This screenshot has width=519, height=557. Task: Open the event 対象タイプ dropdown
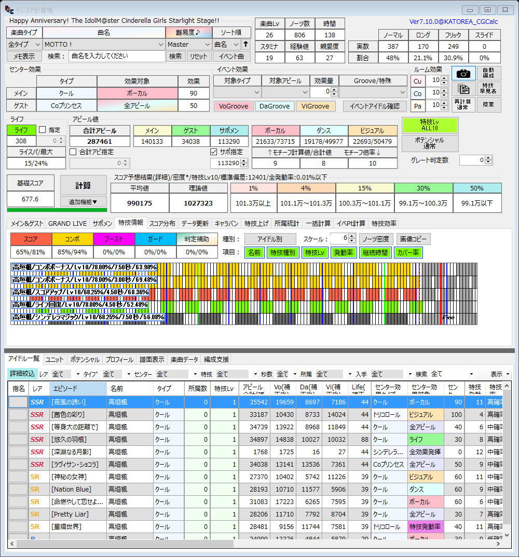237,92
